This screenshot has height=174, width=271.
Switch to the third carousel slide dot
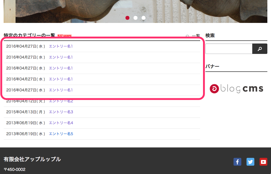pyautogui.click(x=143, y=18)
